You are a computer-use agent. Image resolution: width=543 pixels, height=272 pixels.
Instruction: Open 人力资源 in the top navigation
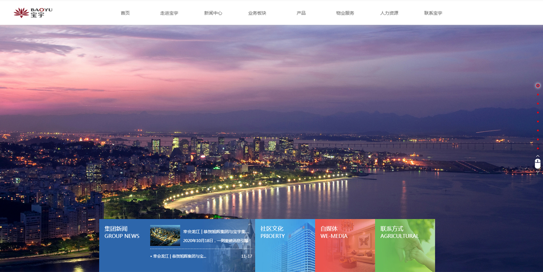point(389,13)
